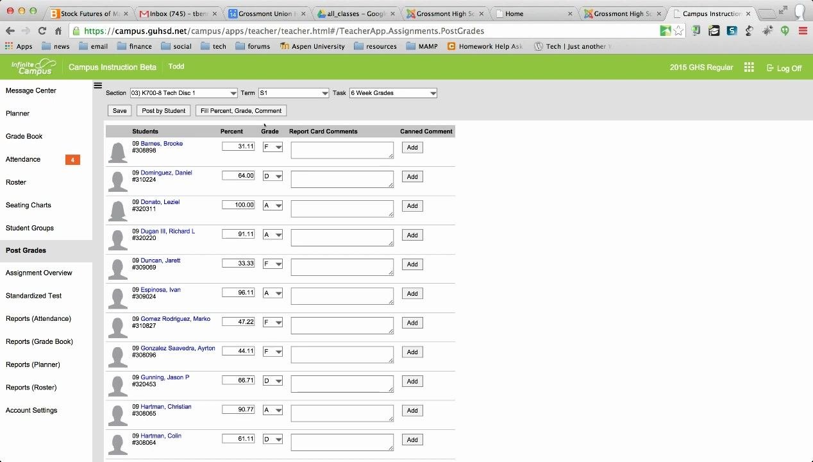Open the Term dropdown
This screenshot has width=813, height=462.
[294, 93]
